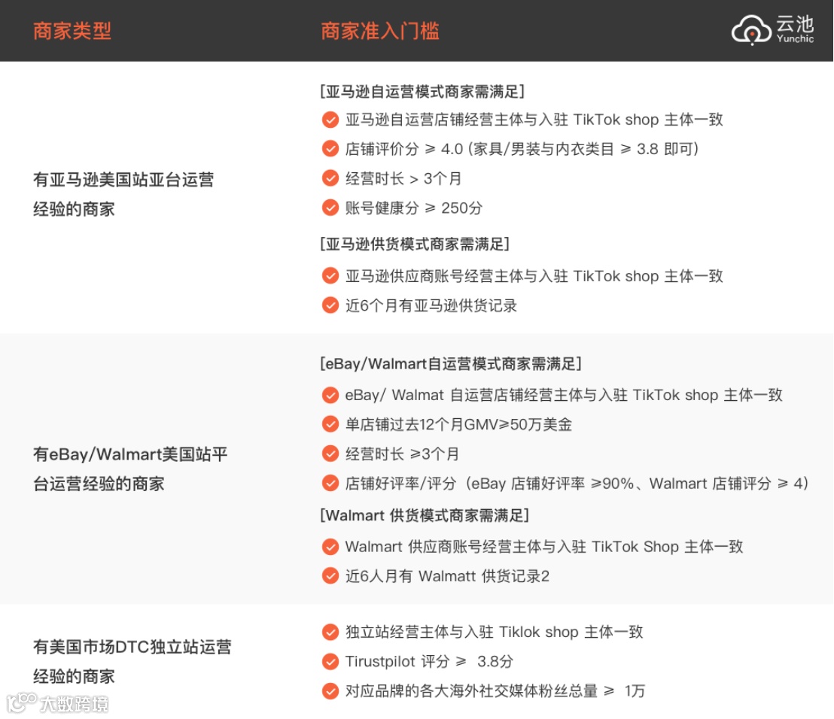Select heading [eBay/Walmart自运营模式商家需满足]
Screen dimensions: 834x719
click(451, 364)
